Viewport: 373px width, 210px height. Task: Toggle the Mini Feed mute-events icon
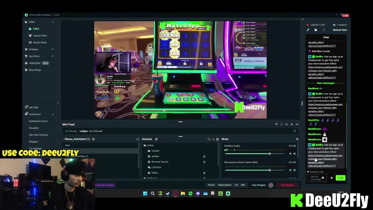pyautogui.click(x=292, y=125)
